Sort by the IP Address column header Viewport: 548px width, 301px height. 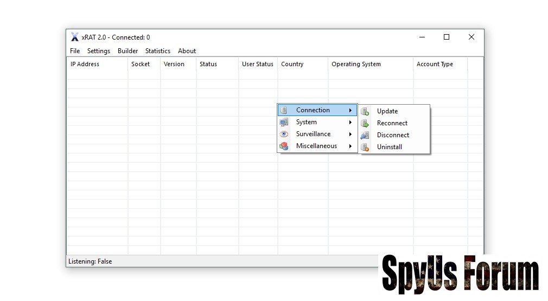pyautogui.click(x=85, y=64)
